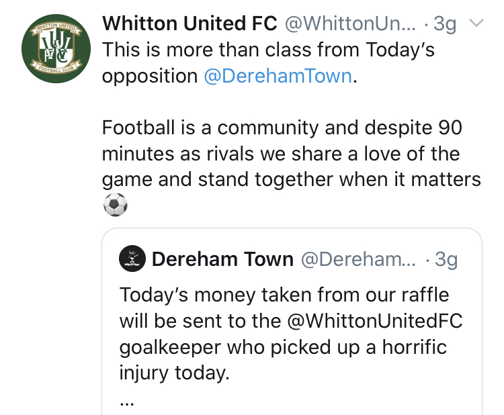Click the soccer ball emoji
This screenshot has width=504, height=415.
tap(115, 205)
